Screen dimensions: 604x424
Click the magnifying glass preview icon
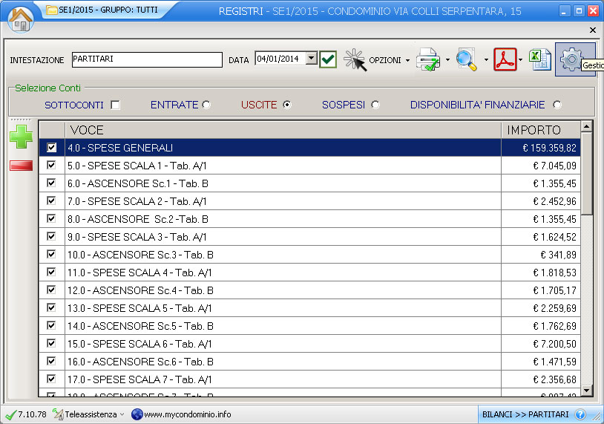click(x=467, y=59)
